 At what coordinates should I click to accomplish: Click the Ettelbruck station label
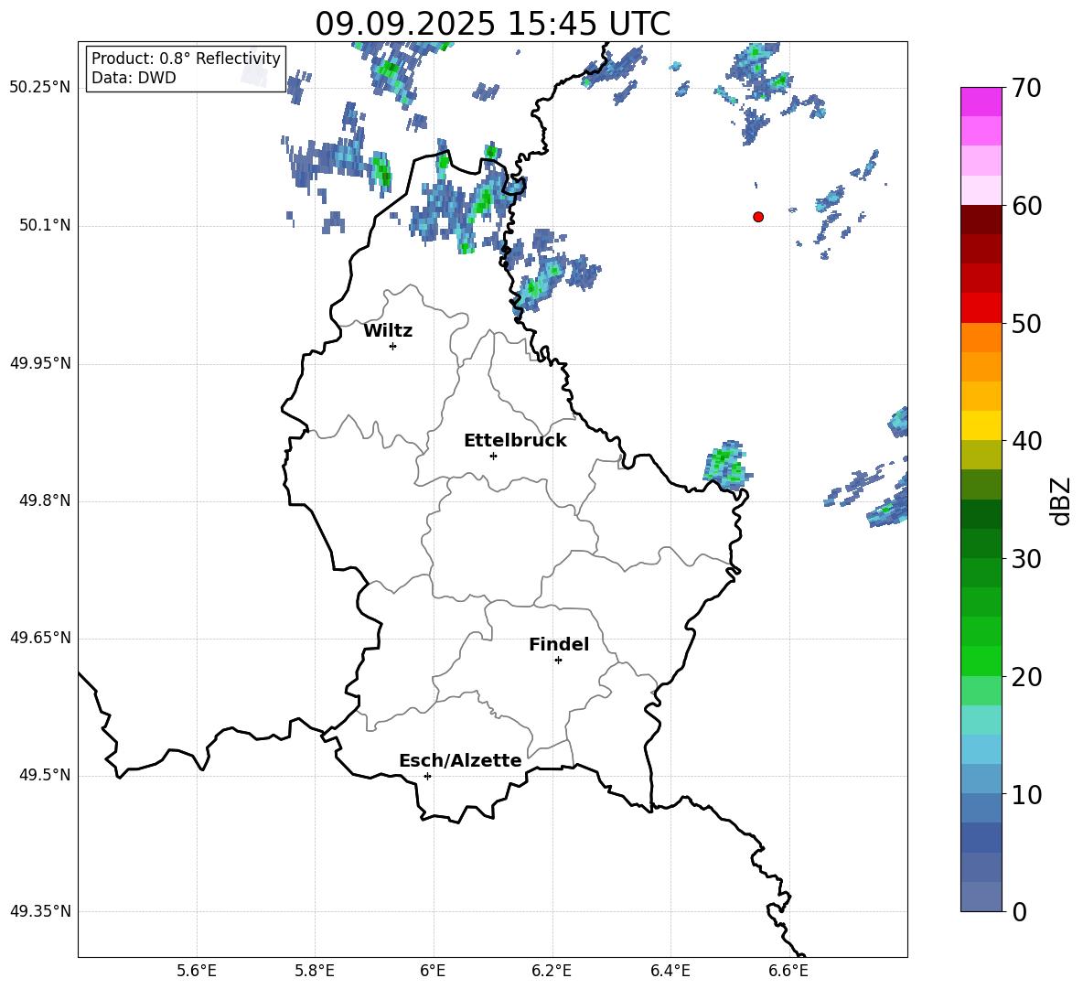515,441
